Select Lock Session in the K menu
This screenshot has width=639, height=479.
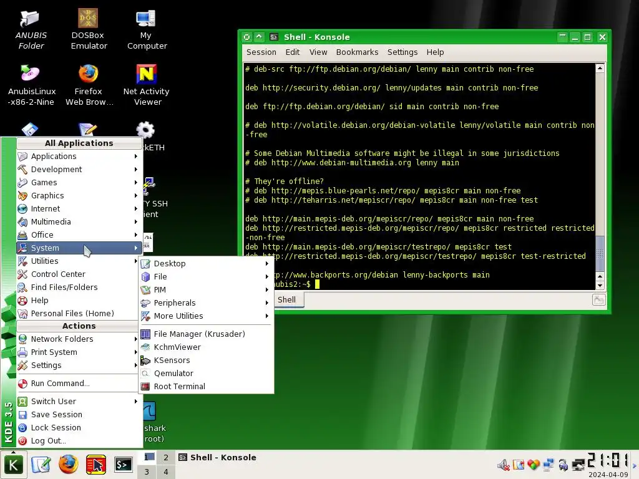[x=79, y=427]
